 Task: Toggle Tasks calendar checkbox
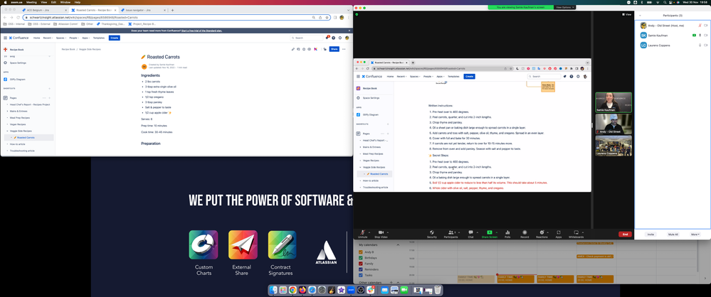pos(361,275)
